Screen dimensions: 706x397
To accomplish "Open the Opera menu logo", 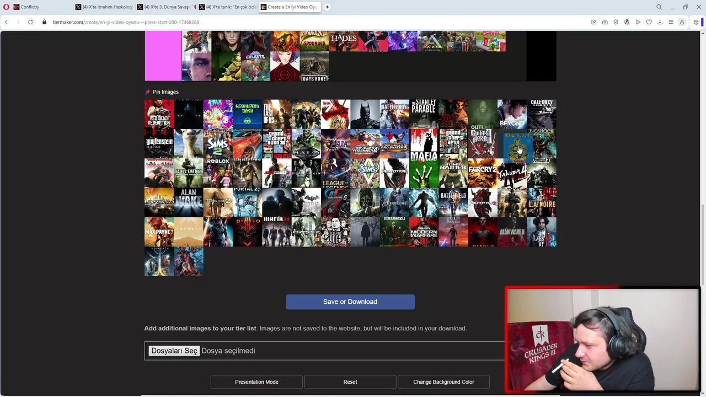I will [x=6, y=7].
